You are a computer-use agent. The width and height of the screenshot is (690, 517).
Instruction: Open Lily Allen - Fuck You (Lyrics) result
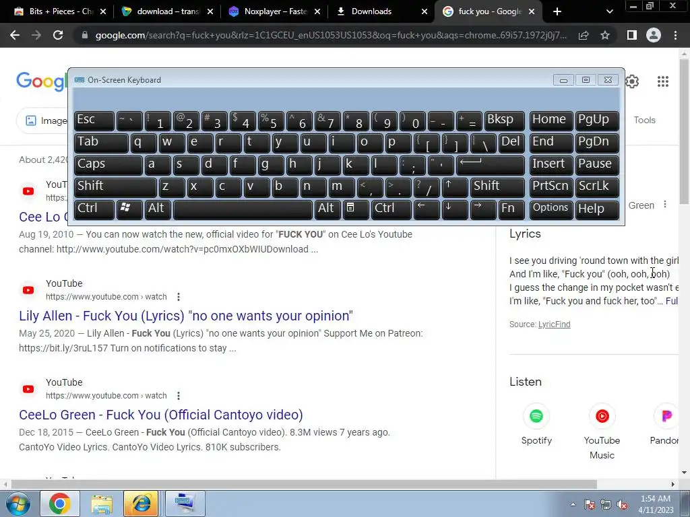coord(186,316)
